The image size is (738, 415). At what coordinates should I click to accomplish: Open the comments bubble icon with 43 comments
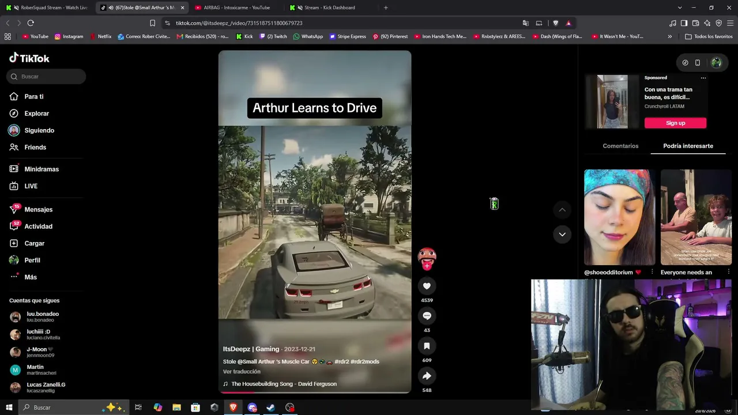(427, 316)
